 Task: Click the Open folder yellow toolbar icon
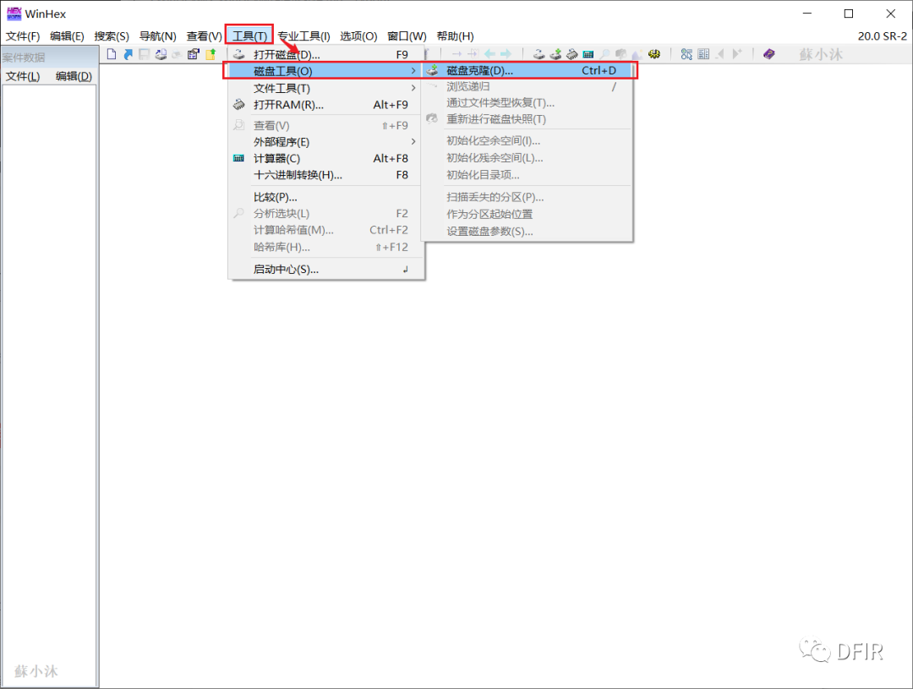[x=210, y=54]
